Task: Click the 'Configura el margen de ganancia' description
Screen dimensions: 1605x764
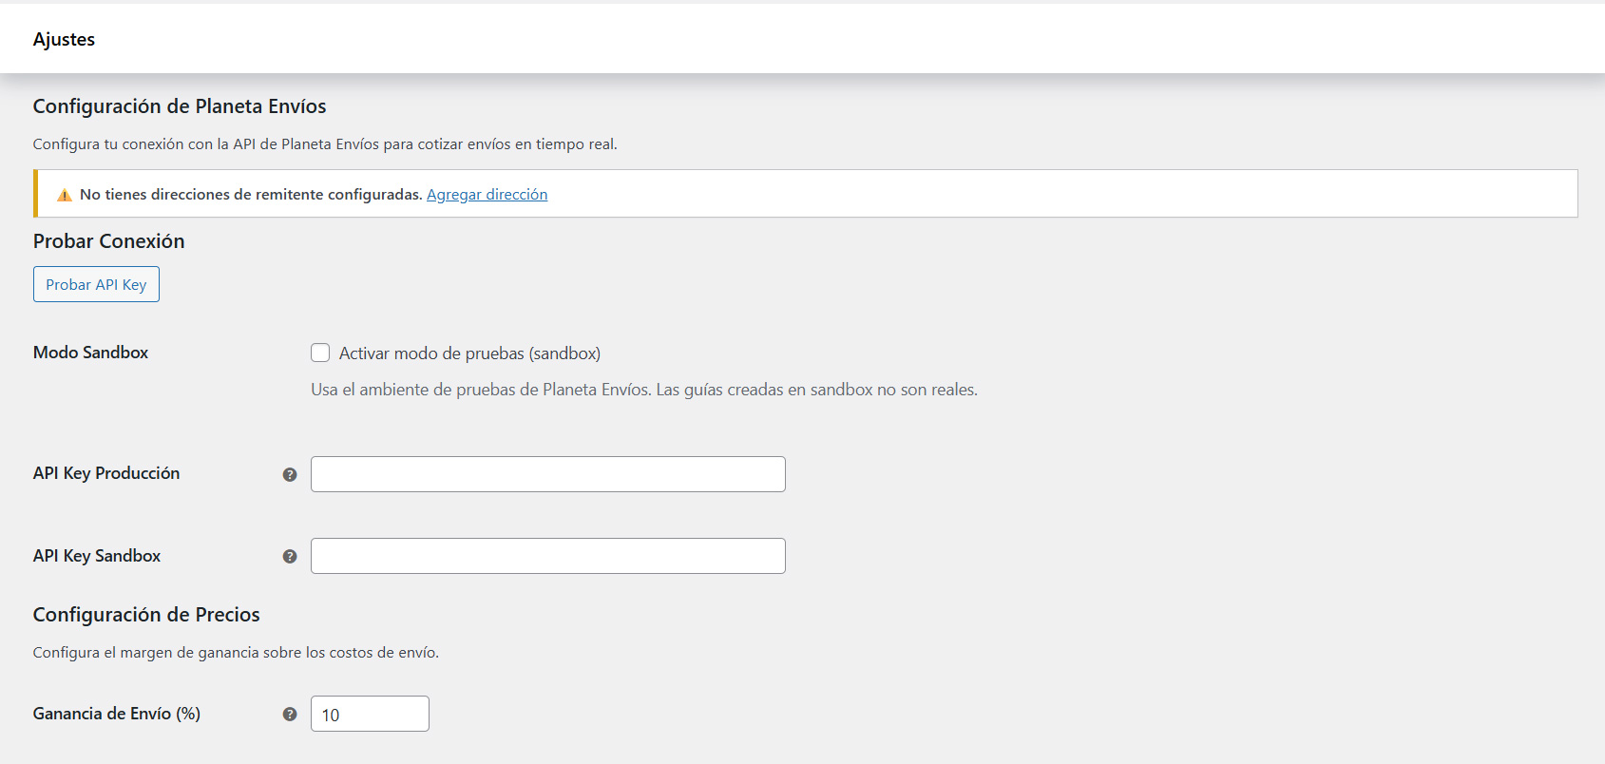Action: pyautogui.click(x=236, y=653)
